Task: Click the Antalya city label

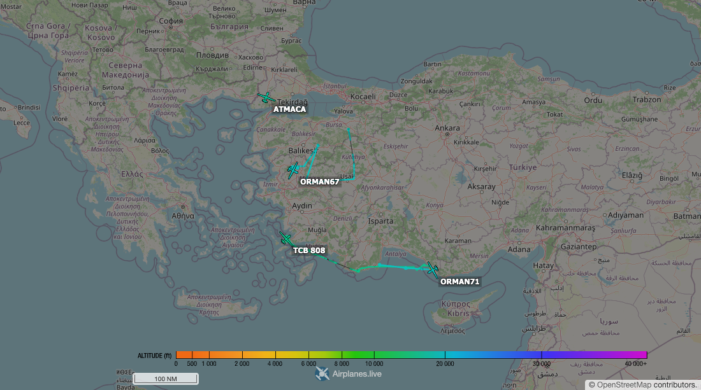Action: point(396,254)
